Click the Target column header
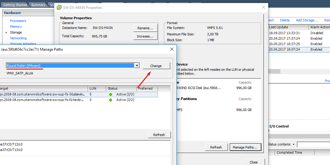The height and width of the screenshot is (165, 330). pyautogui.click(x=44, y=88)
